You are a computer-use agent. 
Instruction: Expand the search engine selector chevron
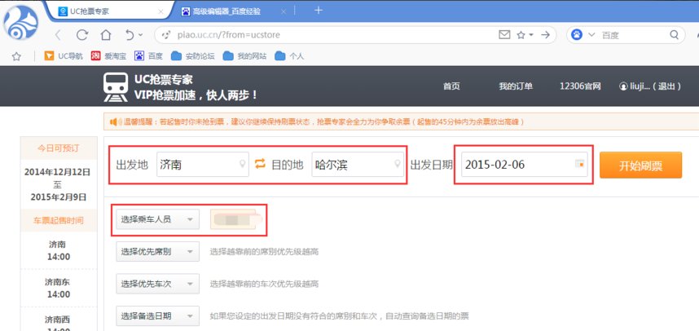coord(591,35)
